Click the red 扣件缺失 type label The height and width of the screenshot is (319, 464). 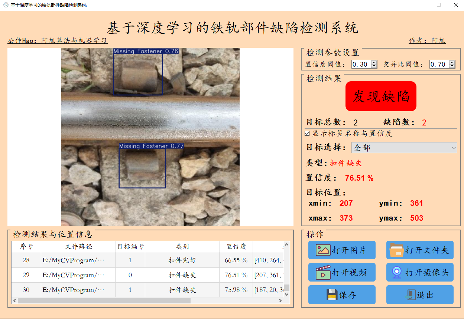(346, 163)
